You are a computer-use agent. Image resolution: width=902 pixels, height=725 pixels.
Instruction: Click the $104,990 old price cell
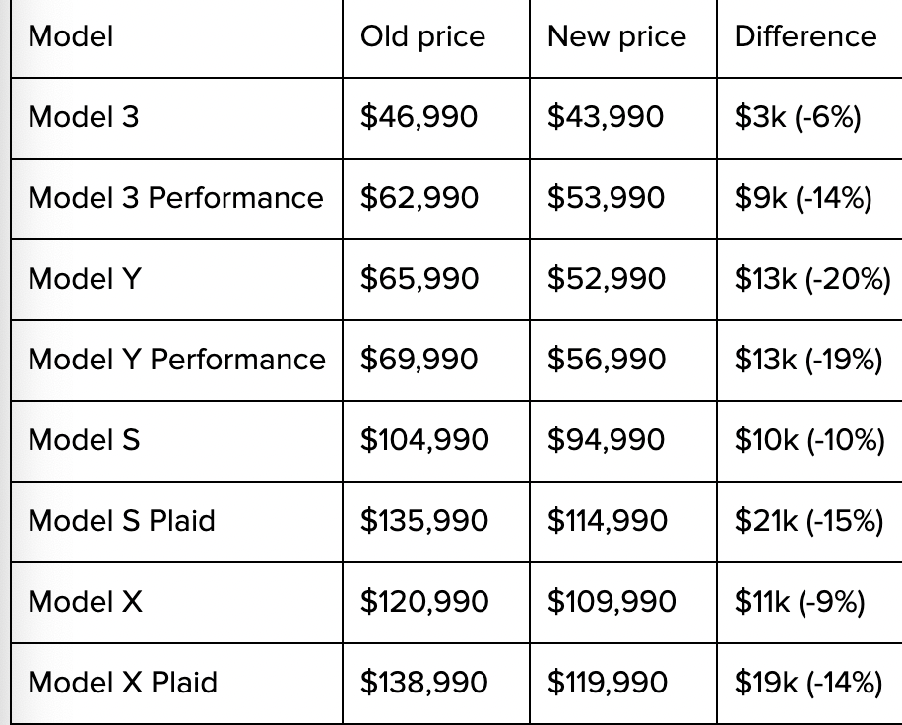pos(424,439)
